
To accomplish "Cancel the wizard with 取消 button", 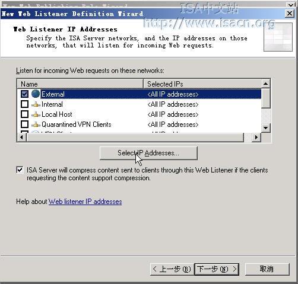I will coord(267,269).
